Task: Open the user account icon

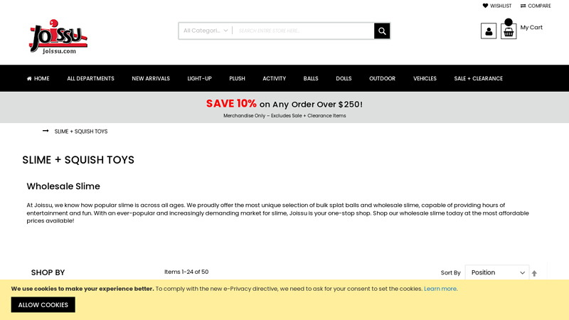Action: point(489,31)
